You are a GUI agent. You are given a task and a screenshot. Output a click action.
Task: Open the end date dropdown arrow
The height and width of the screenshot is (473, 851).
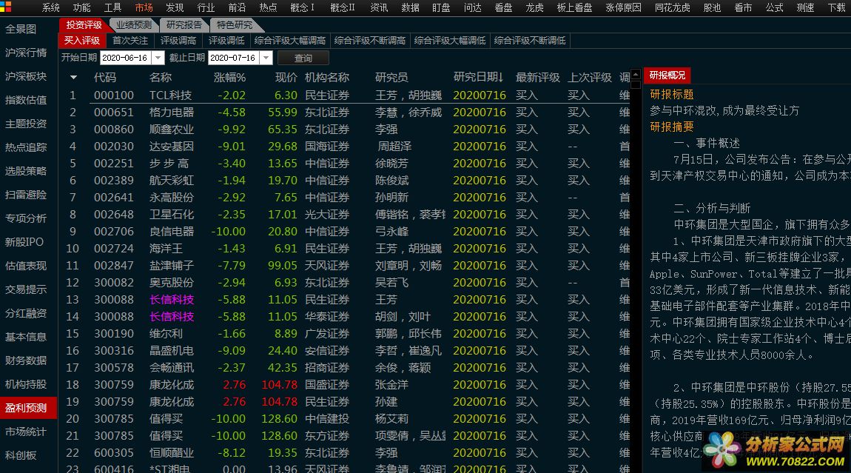tap(266, 58)
